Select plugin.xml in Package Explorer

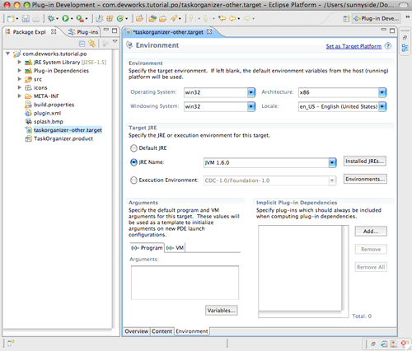click(x=47, y=113)
